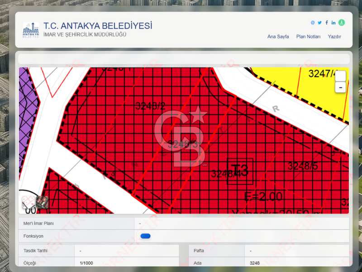Image resolution: width=362 pixels, height=272 pixels.
Task: Click the blue Fonksiyon color pill
Action: (145, 236)
